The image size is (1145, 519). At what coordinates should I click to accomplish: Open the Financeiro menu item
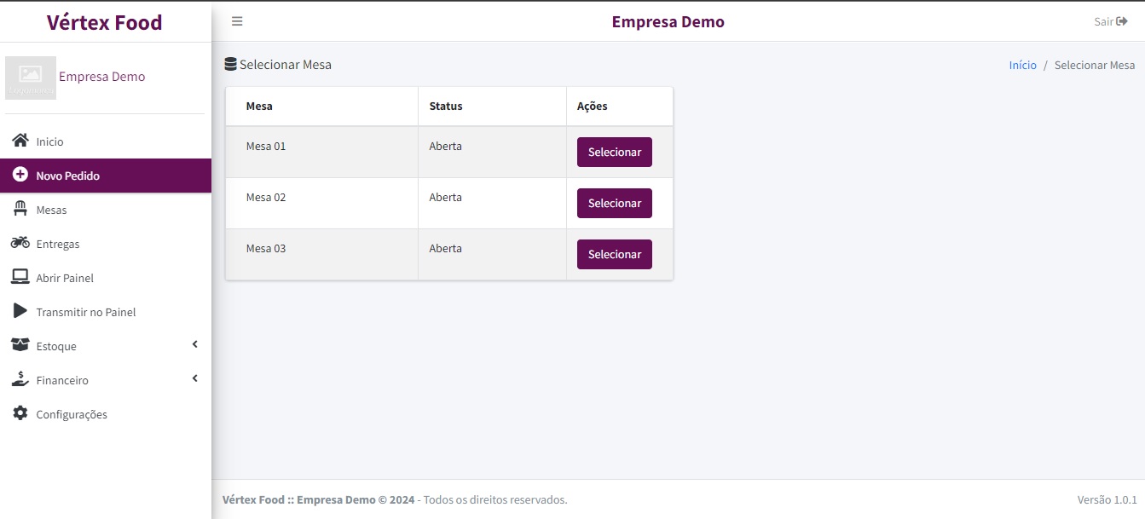tap(62, 380)
